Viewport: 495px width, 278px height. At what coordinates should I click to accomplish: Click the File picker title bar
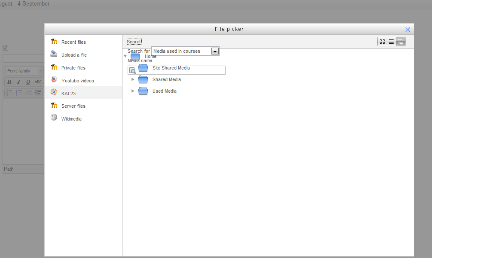point(229,29)
